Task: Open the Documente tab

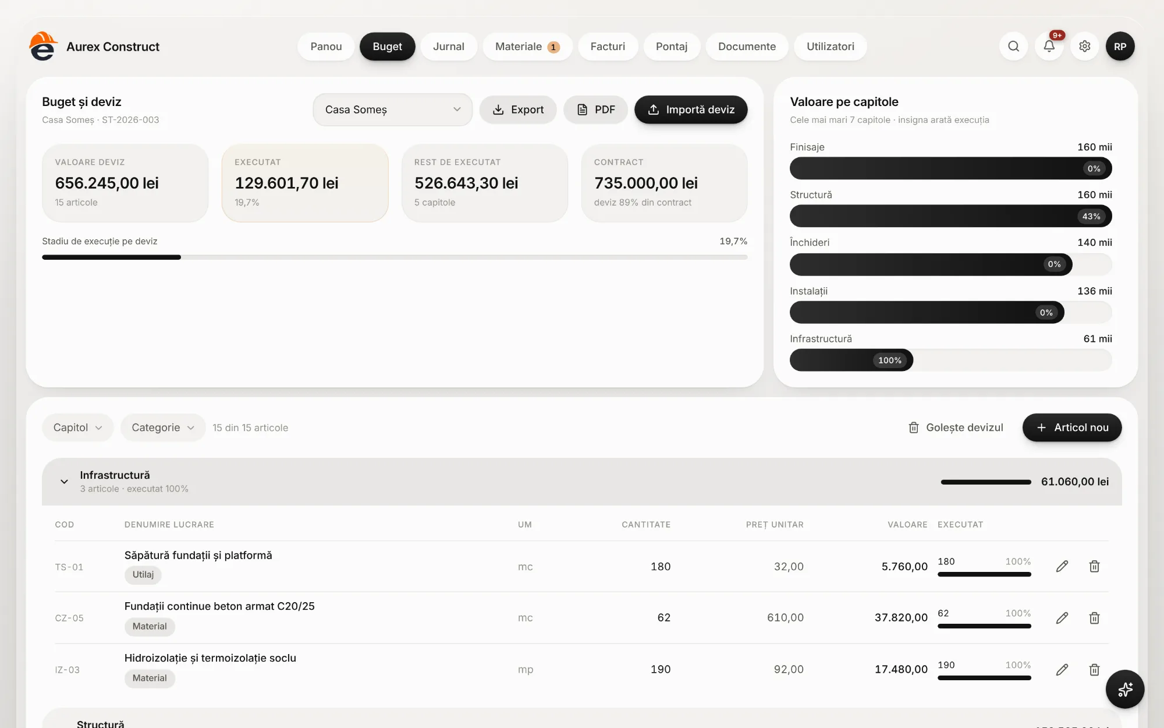Action: (747, 47)
